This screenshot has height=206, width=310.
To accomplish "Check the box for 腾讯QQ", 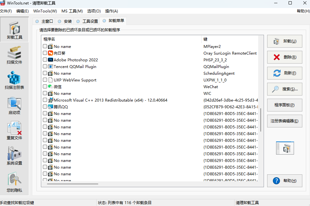I will (45, 107).
